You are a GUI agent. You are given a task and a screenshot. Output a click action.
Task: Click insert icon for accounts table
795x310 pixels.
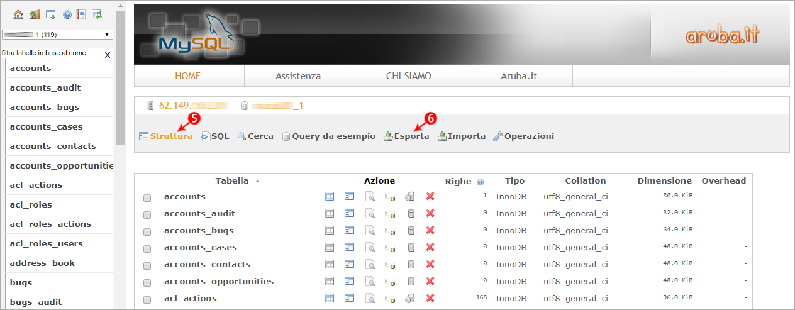[390, 197]
